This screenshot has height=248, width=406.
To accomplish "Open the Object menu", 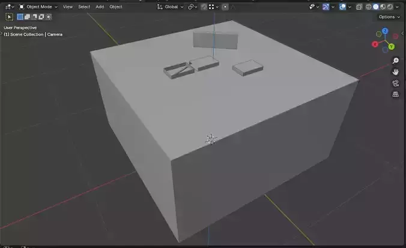I will (116, 7).
